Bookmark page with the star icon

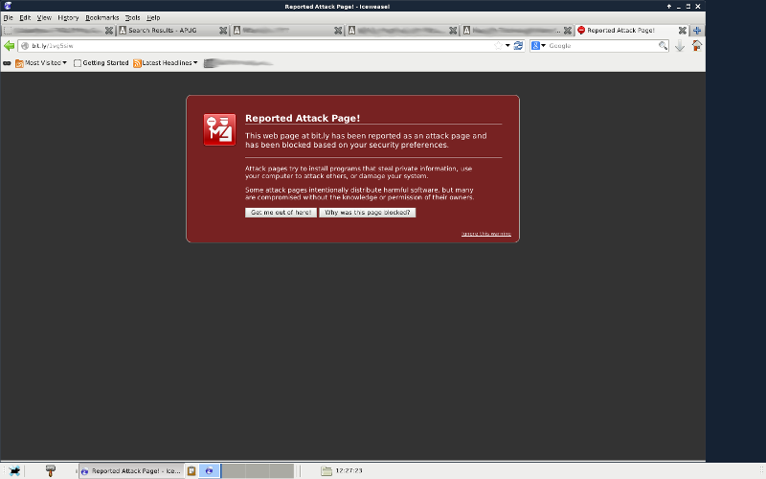tap(496, 45)
